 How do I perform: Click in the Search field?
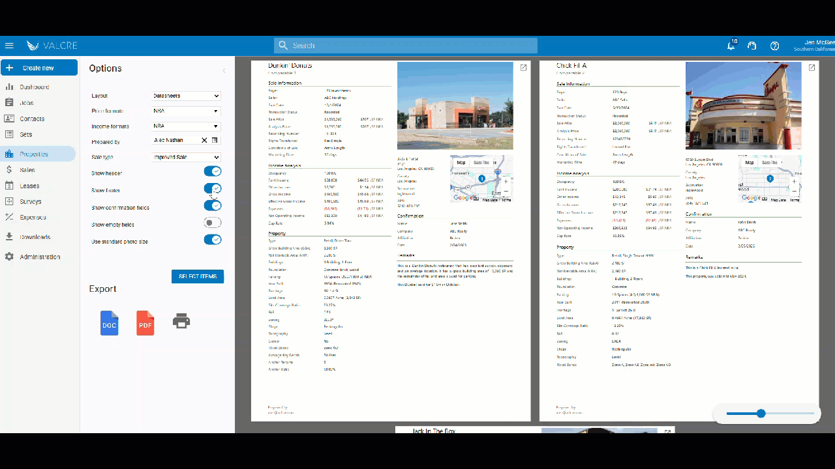[x=406, y=46]
